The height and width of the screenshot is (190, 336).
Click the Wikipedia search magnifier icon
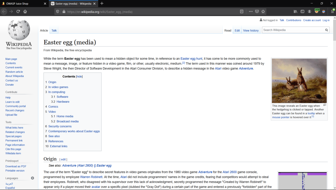(x=326, y=30)
